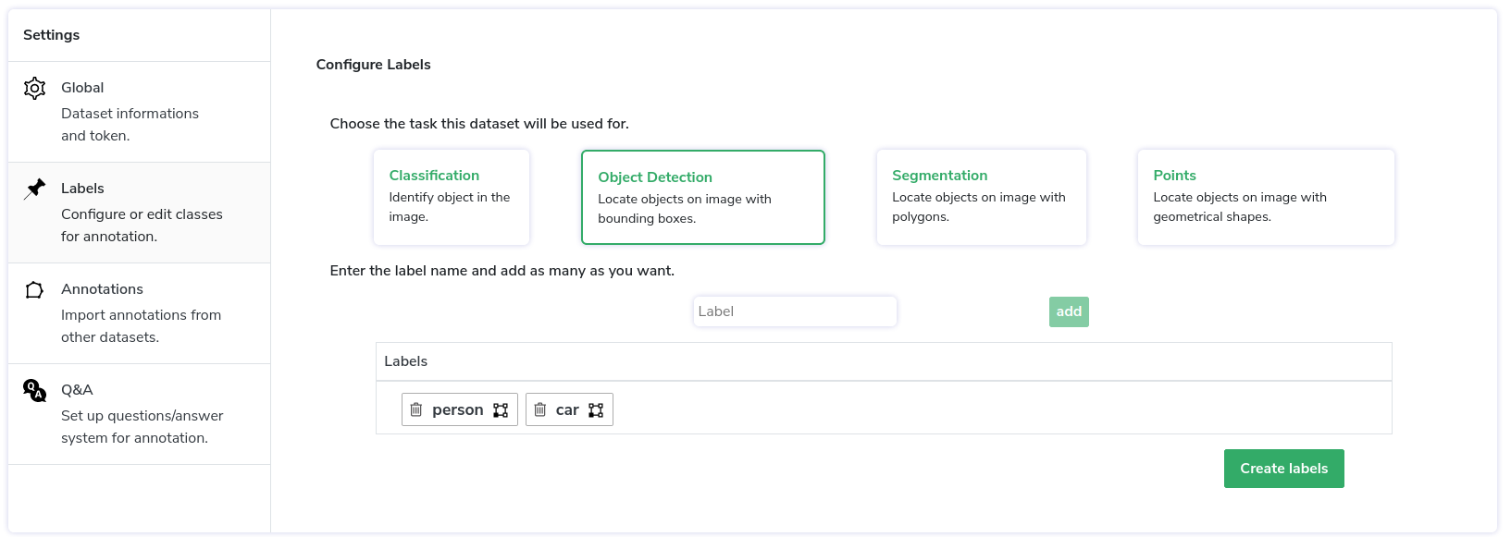Screen dimensions: 1511x537
Task: Click the Create labels button
Action: click(x=1283, y=469)
